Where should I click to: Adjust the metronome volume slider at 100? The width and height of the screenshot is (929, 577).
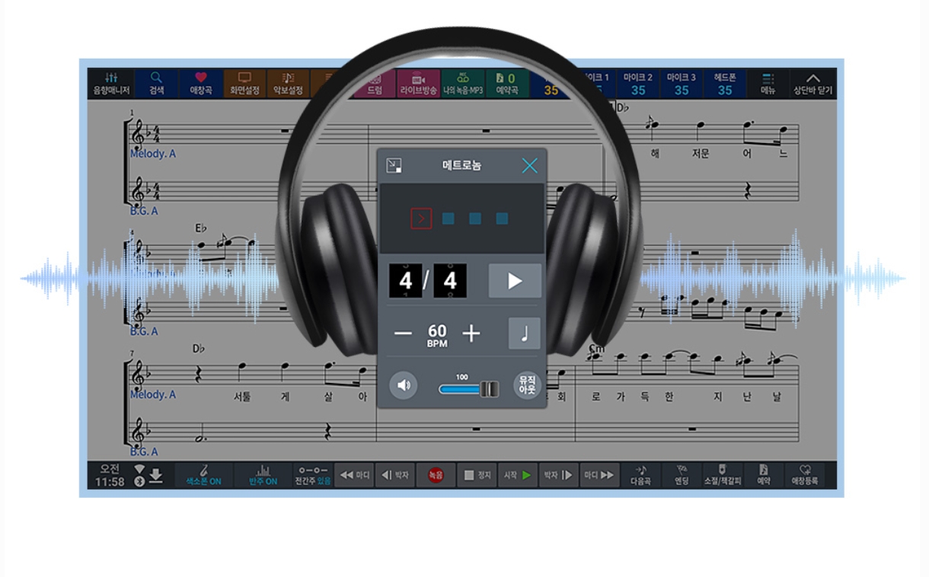[468, 388]
